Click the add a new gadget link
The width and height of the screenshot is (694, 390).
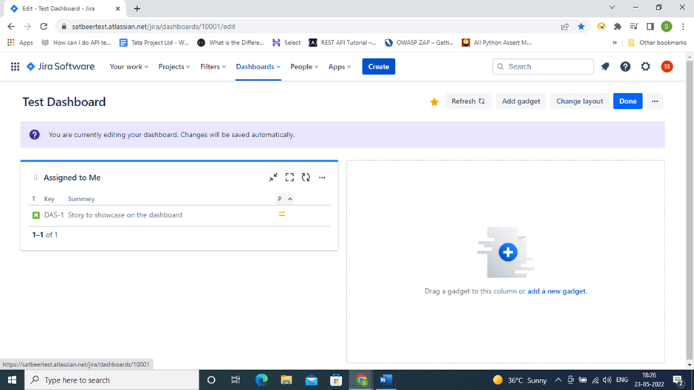[x=556, y=291]
